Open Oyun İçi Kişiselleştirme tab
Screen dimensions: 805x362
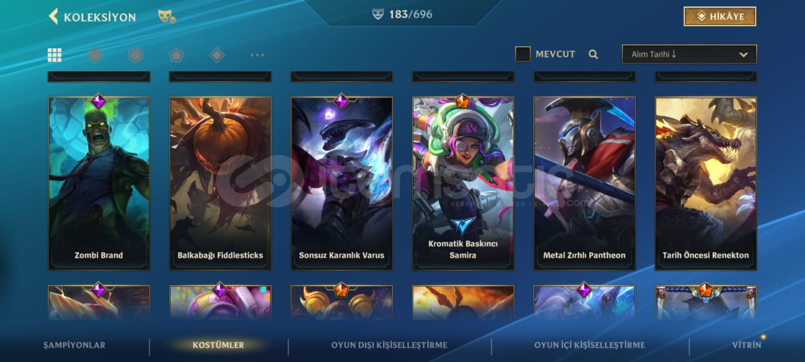[x=589, y=345]
